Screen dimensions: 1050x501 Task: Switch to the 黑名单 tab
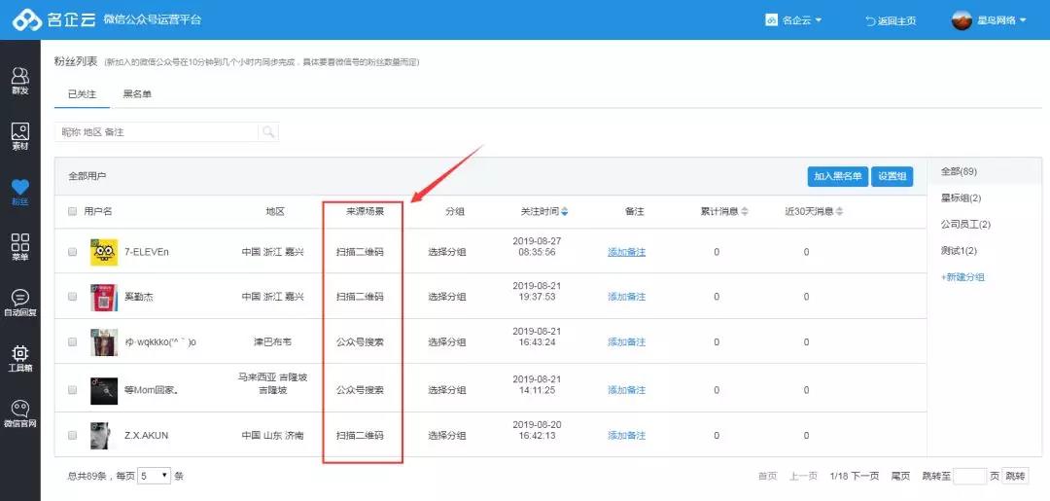click(x=137, y=94)
